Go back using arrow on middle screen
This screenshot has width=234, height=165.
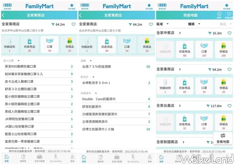(81, 15)
